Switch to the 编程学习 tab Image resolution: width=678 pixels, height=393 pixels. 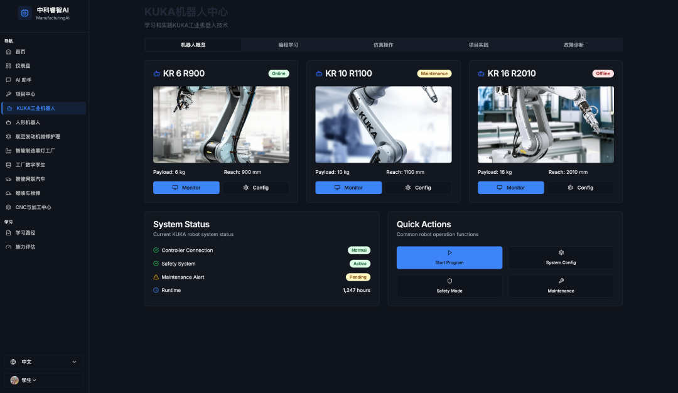tap(288, 45)
